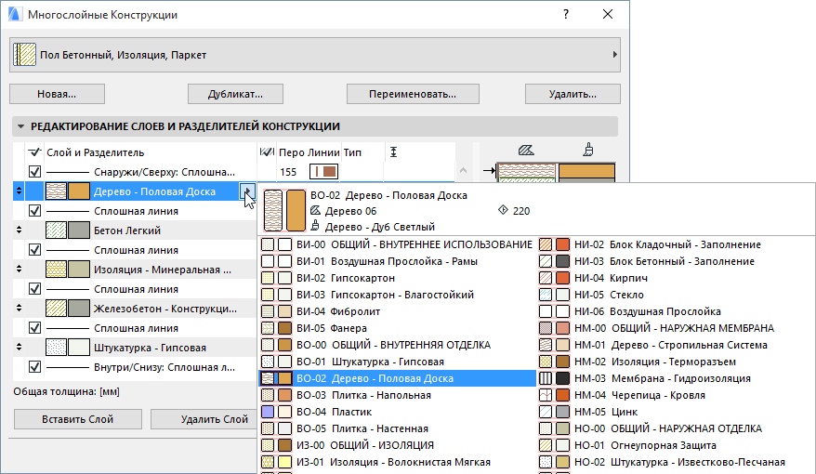
Task: Click the НИ-05 Стекло fill pattern icon
Action: [x=546, y=295]
